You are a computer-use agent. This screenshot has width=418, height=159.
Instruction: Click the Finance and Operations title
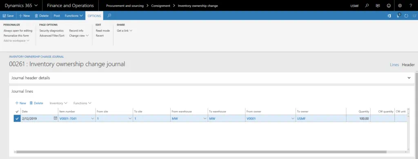70,5
